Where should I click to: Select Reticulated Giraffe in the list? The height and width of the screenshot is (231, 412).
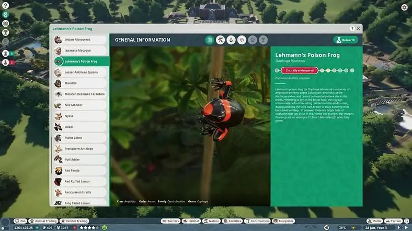pyautogui.click(x=80, y=192)
